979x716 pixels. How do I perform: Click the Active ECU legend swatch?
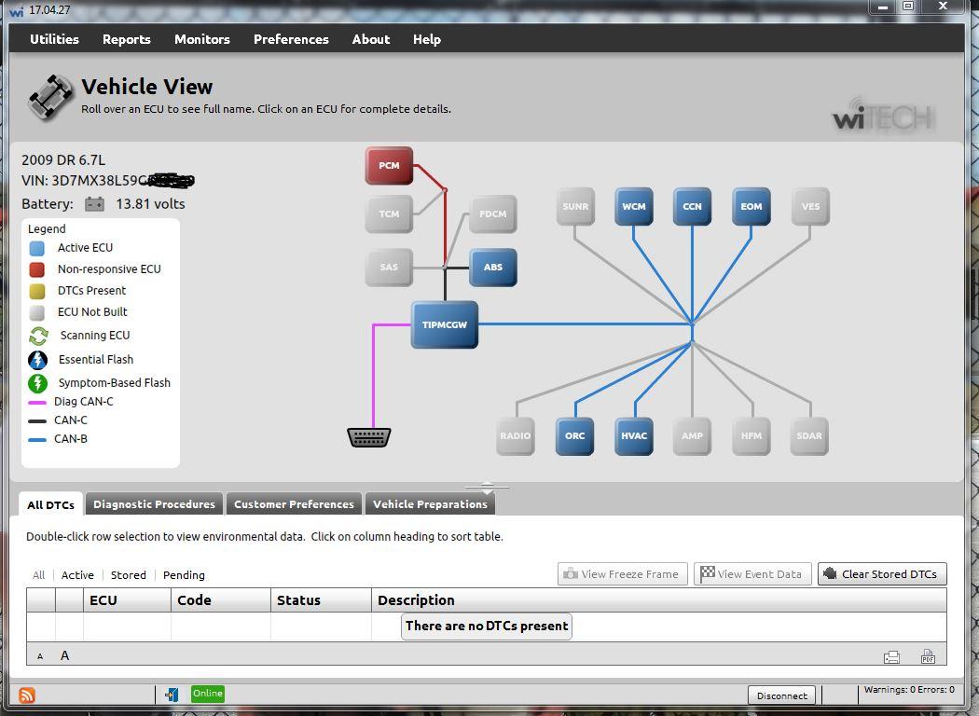coord(37,248)
